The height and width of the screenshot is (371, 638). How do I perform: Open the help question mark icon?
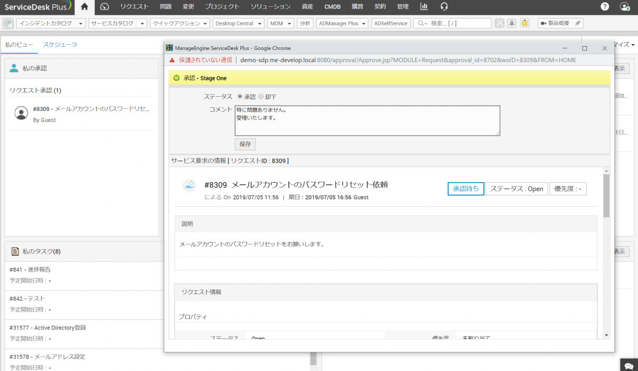tap(605, 7)
